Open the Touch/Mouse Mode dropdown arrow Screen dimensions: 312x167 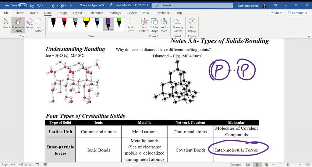click(x=57, y=5)
